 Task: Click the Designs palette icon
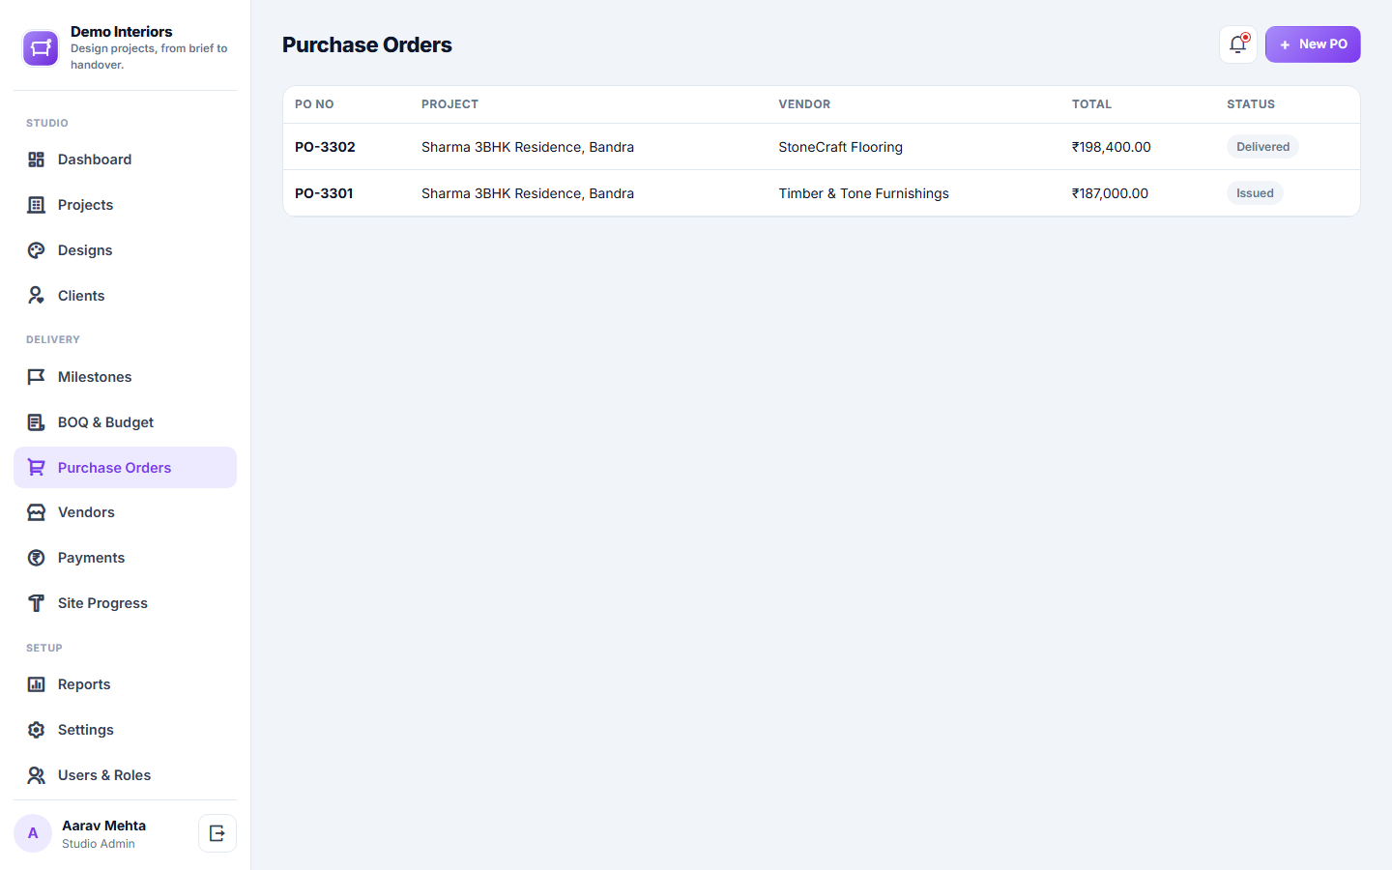[37, 250]
